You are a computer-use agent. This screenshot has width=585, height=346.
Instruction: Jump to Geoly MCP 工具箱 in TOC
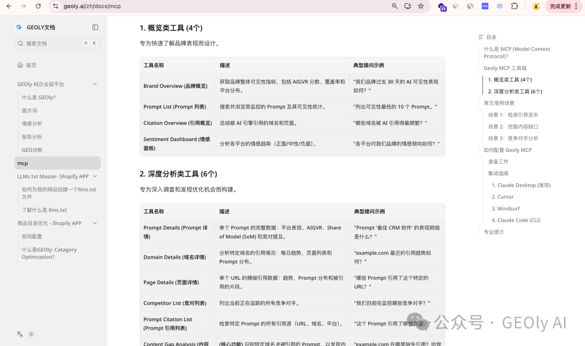[x=505, y=68]
